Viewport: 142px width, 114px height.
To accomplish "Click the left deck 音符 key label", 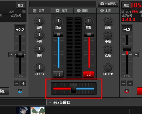I will point(12,12).
